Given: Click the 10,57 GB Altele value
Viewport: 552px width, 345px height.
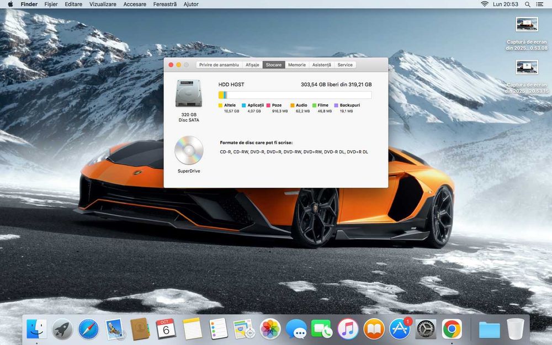Looking at the screenshot, I should click(x=232, y=112).
